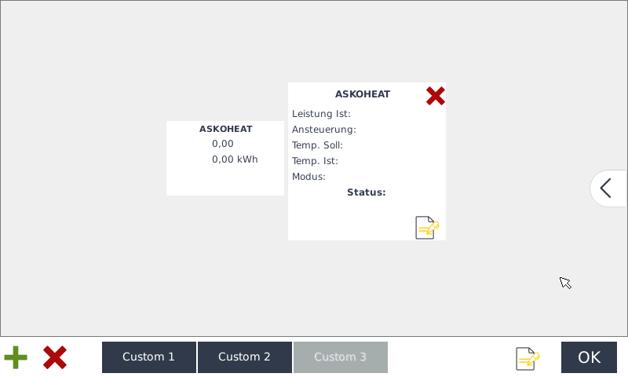628x377 pixels.
Task: Click the Modus row label
Action: point(309,177)
